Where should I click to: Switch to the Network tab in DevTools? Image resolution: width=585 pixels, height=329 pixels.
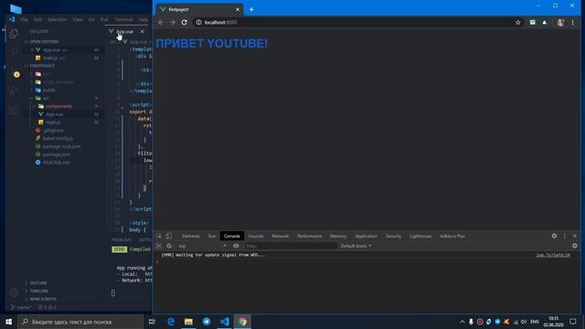[281, 236]
